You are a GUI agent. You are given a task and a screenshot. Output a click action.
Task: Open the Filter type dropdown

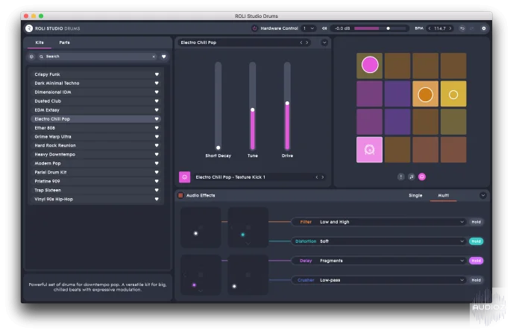pos(379,222)
